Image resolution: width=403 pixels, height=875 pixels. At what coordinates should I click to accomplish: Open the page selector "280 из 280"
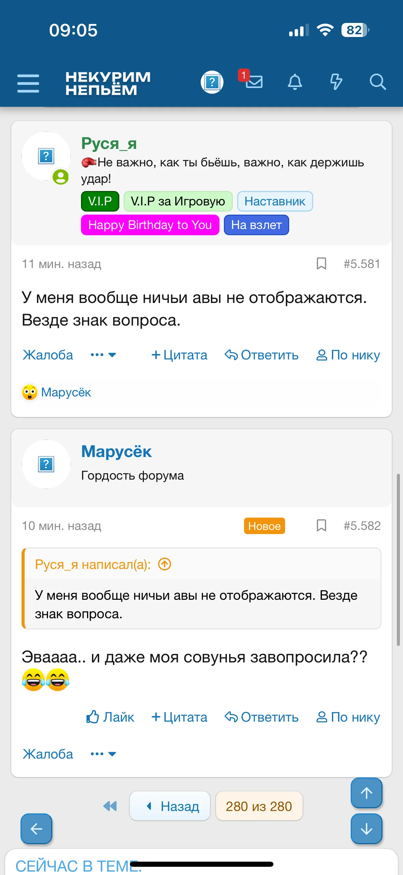click(259, 806)
